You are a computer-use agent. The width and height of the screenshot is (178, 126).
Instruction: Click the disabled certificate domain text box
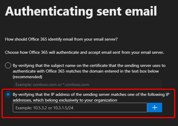tap(88, 84)
